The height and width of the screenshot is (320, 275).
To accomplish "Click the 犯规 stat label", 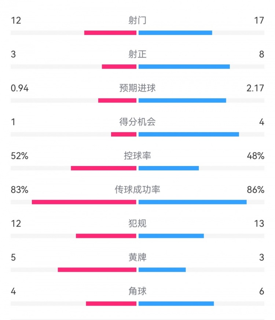I will 137,223.
